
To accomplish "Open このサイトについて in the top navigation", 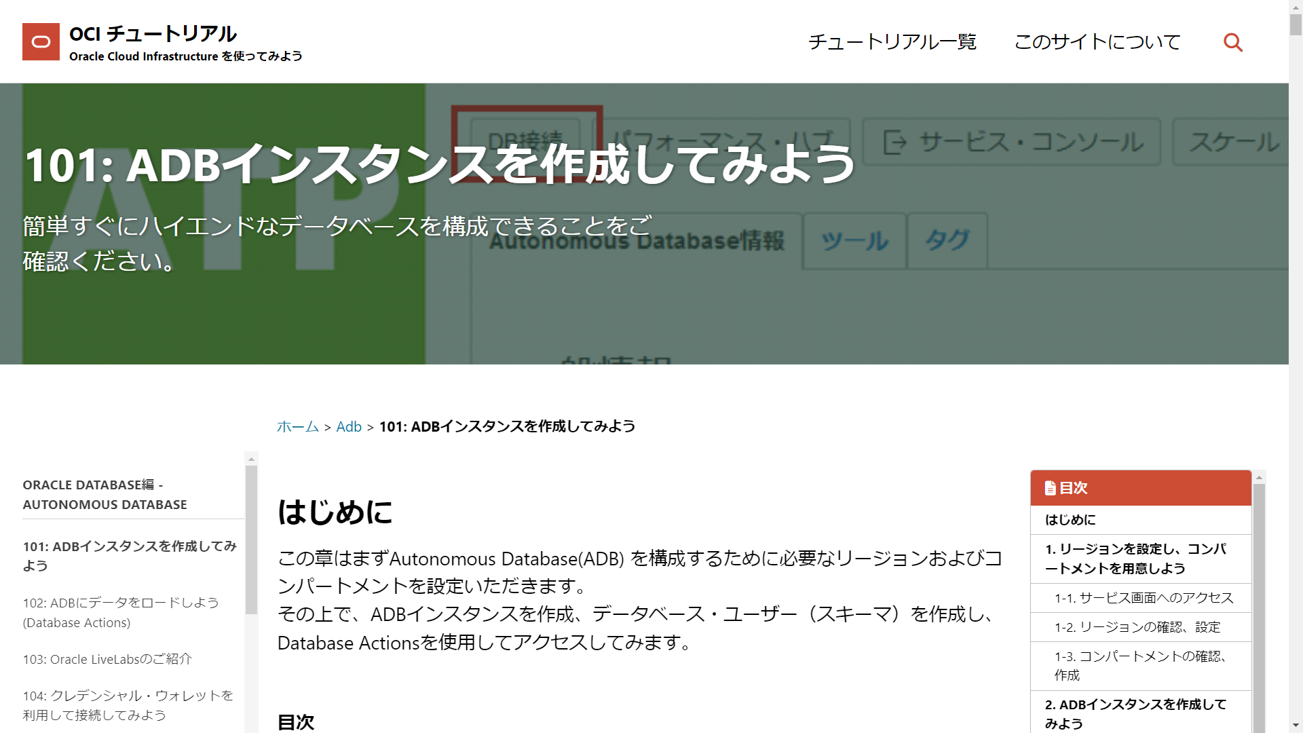I will tap(1097, 41).
